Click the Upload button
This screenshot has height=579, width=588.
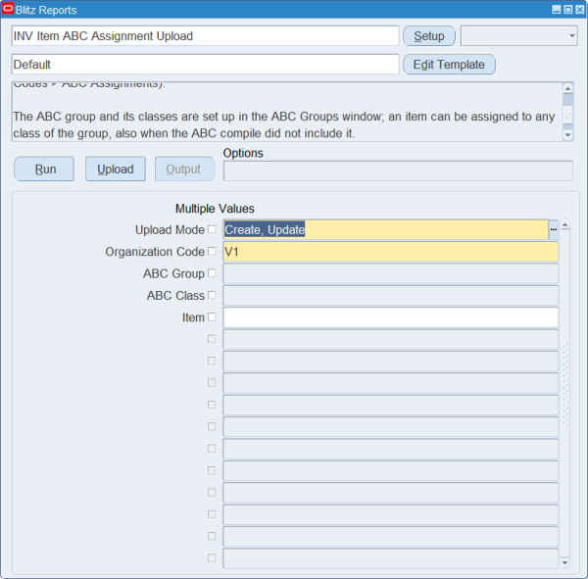pos(115,169)
